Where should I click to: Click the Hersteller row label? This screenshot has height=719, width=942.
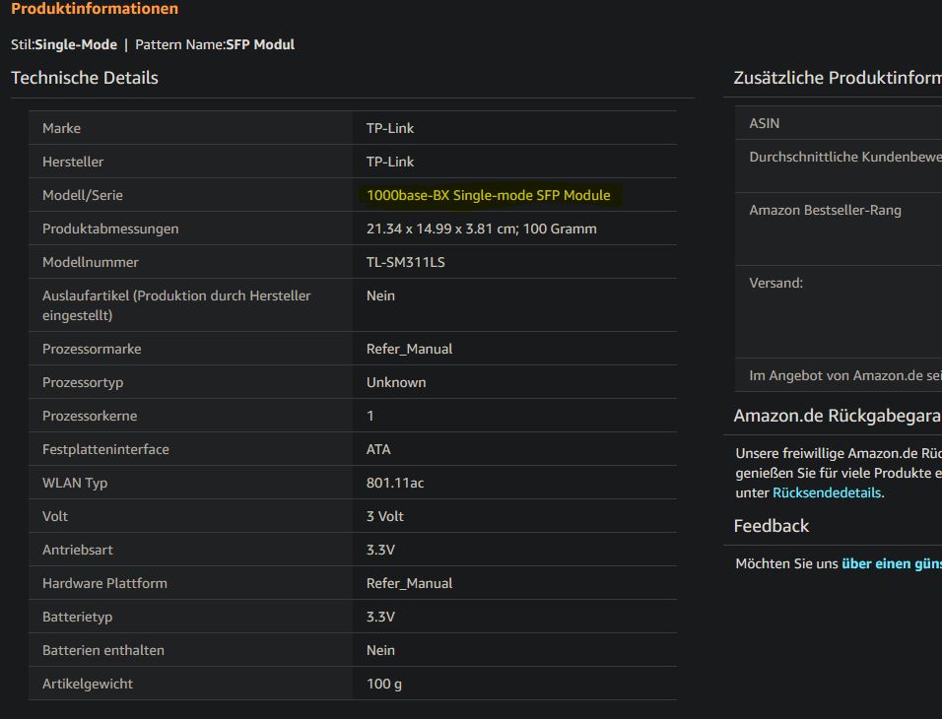pyautogui.click(x=73, y=162)
